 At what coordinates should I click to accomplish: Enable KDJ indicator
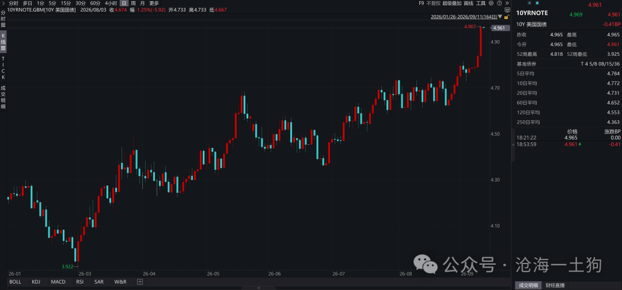coord(36,282)
